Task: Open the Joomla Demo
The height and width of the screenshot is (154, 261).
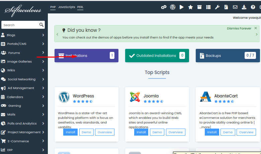Action: (x=157, y=132)
